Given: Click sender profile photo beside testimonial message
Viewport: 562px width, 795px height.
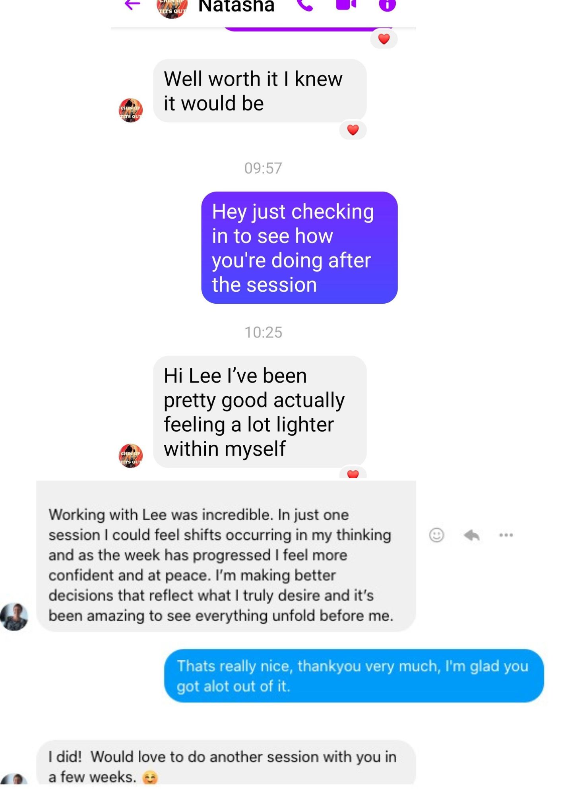Looking at the screenshot, I should click(x=14, y=617).
